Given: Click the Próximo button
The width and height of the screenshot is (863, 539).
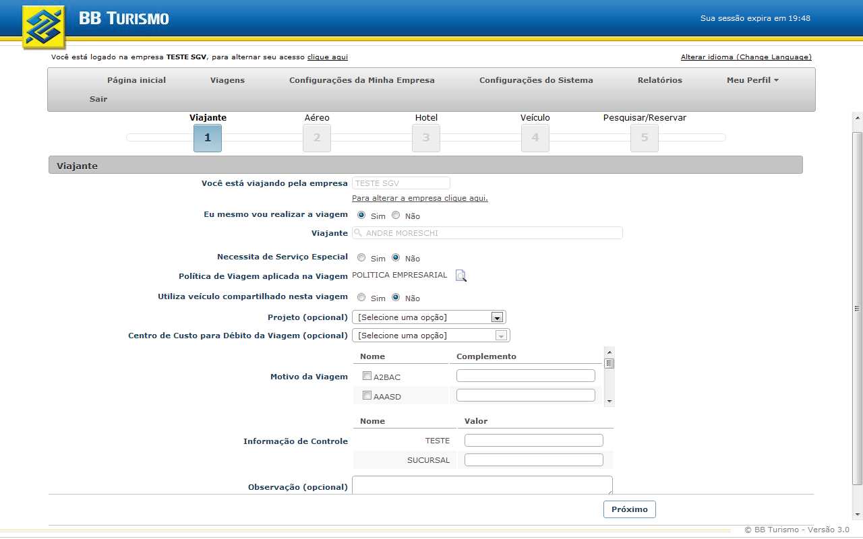Looking at the screenshot, I should [x=630, y=509].
